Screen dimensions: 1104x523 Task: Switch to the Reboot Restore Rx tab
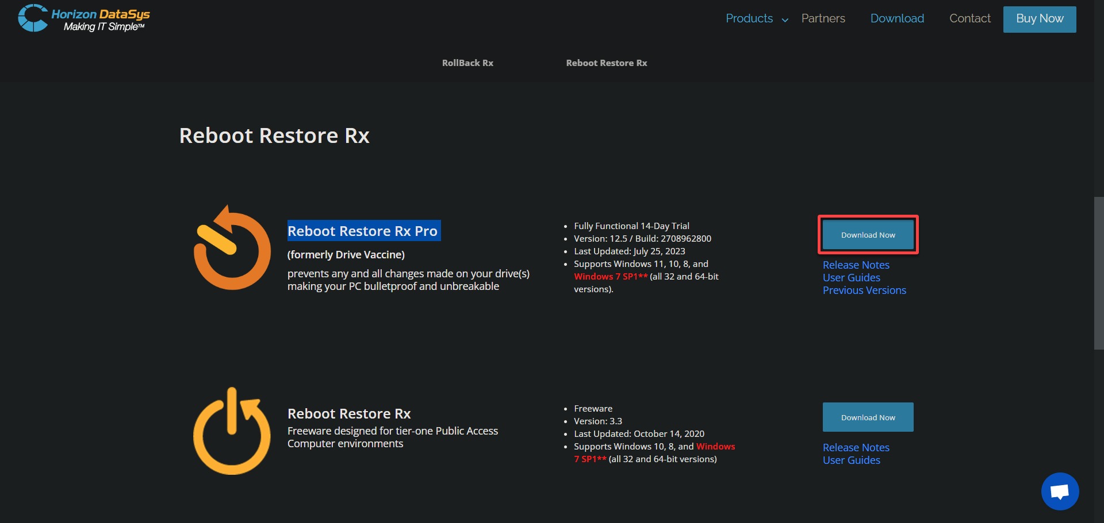(x=607, y=63)
